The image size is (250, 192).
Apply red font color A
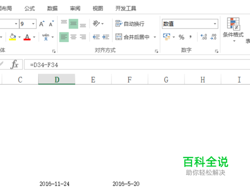[x=27, y=37]
